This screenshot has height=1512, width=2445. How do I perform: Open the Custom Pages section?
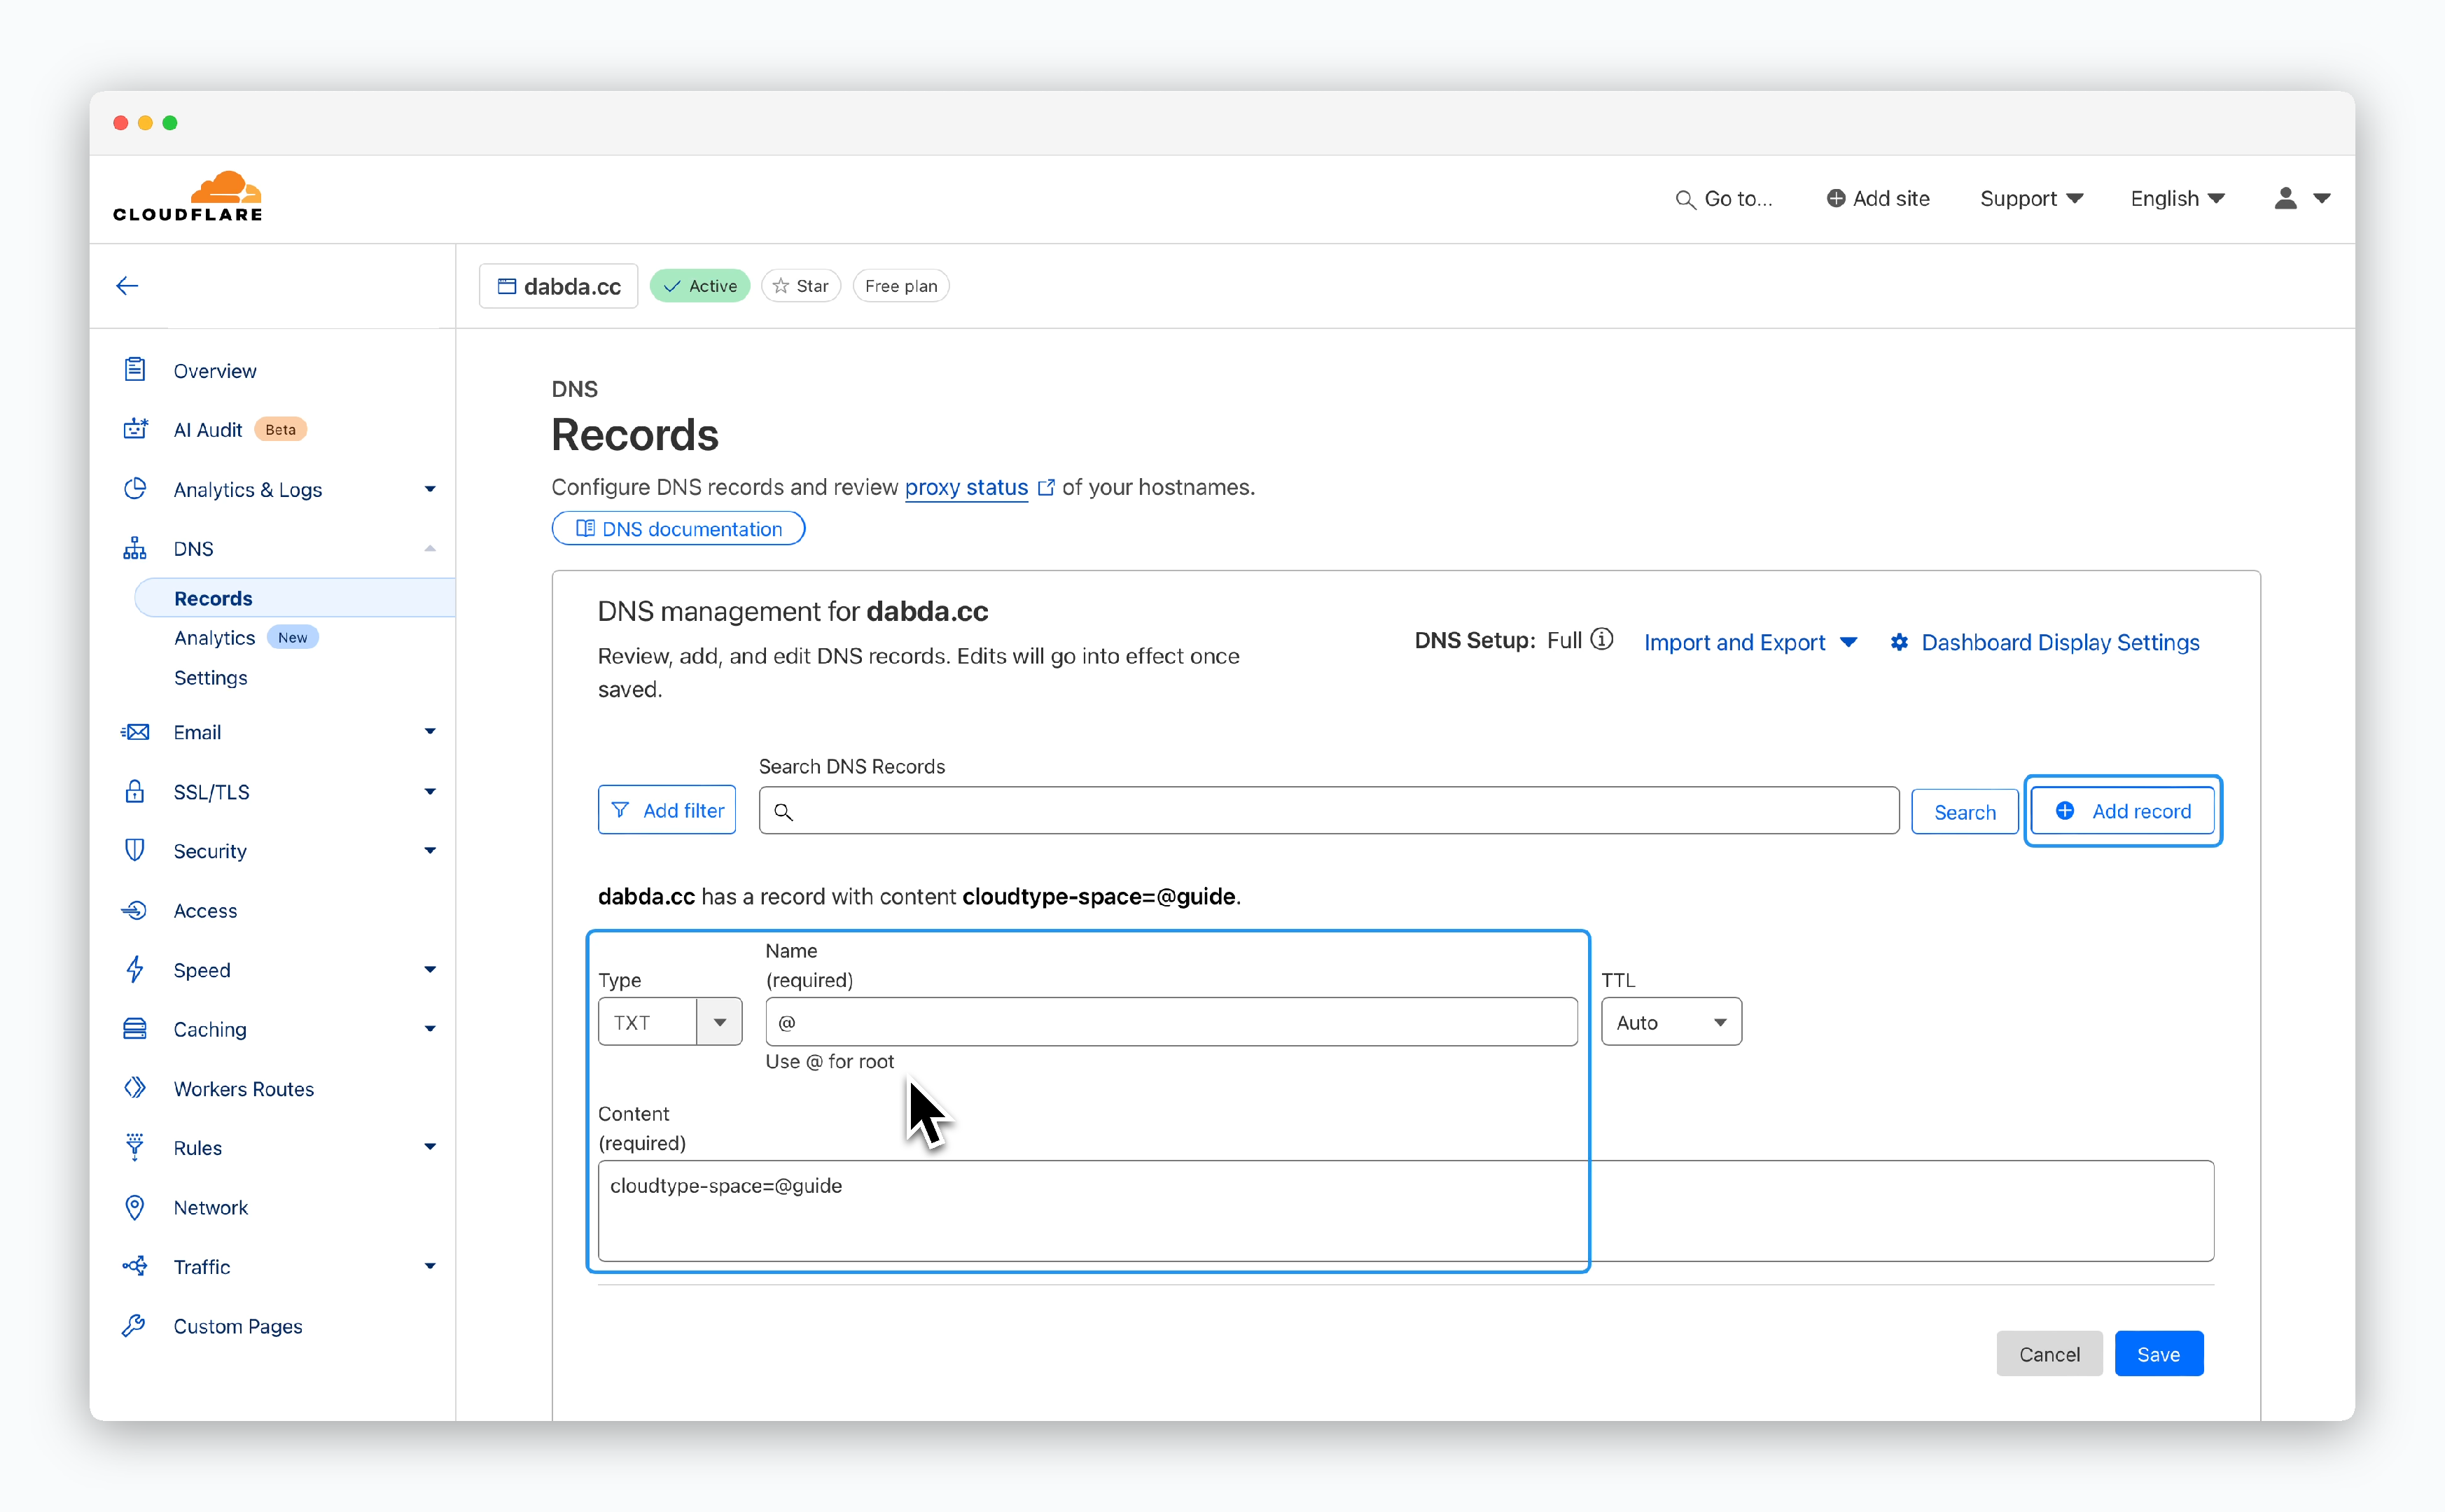pos(238,1326)
